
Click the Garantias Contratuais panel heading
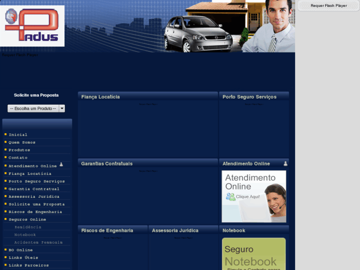tap(107, 163)
